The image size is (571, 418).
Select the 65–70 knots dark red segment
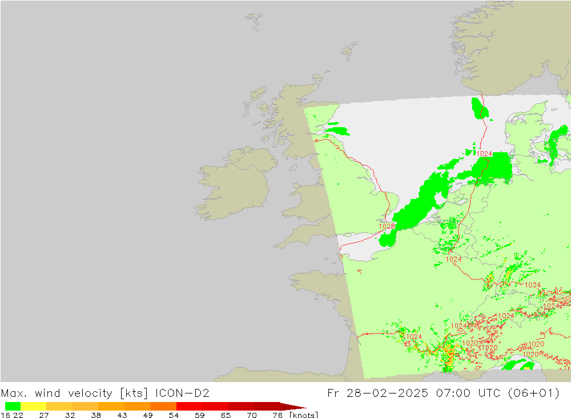point(242,407)
